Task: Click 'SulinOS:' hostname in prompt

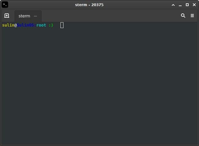Action: point(27,25)
